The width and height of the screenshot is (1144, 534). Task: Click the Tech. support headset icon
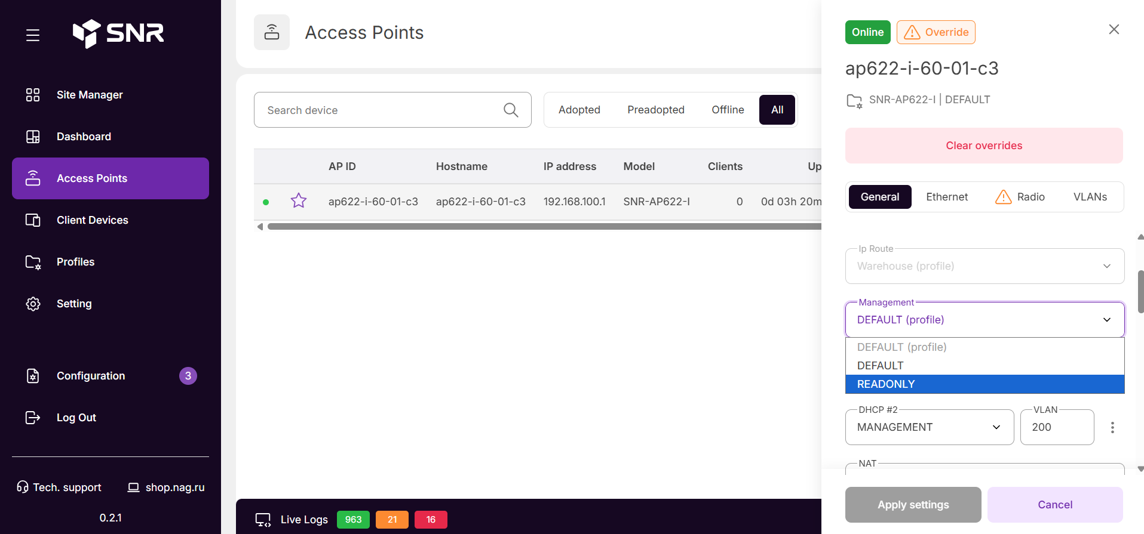click(x=23, y=487)
